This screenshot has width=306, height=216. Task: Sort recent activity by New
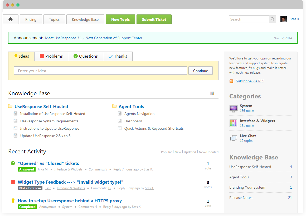(x=178, y=152)
